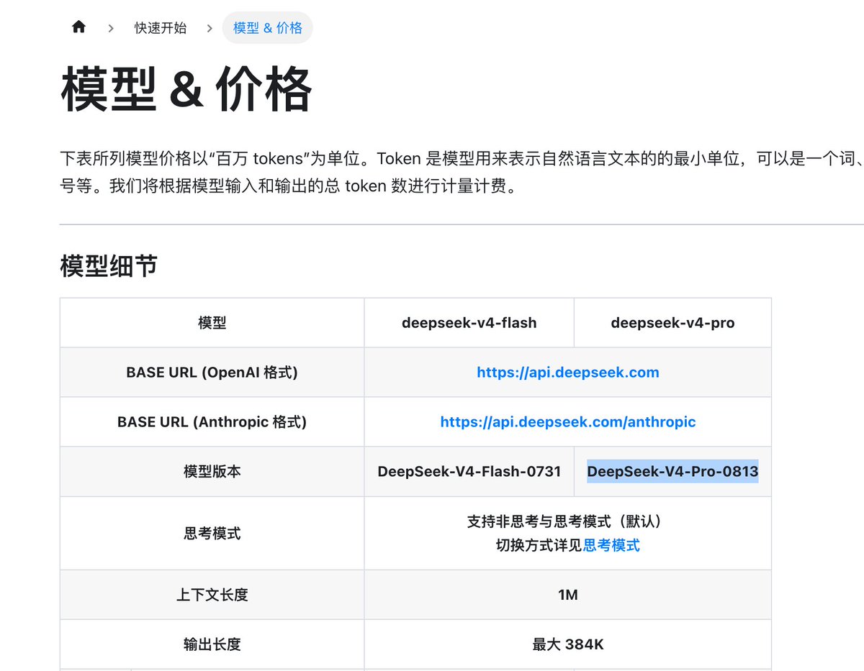Open the 快速开始 breadcrumb
Screen dimensions: 864x671
coord(161,28)
